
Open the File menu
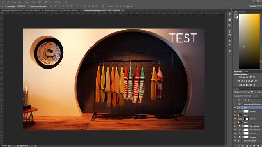click(x=3, y=2)
